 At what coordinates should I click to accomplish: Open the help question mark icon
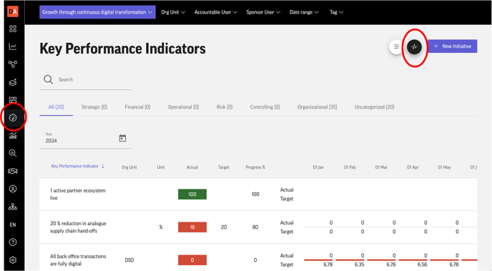point(13,242)
